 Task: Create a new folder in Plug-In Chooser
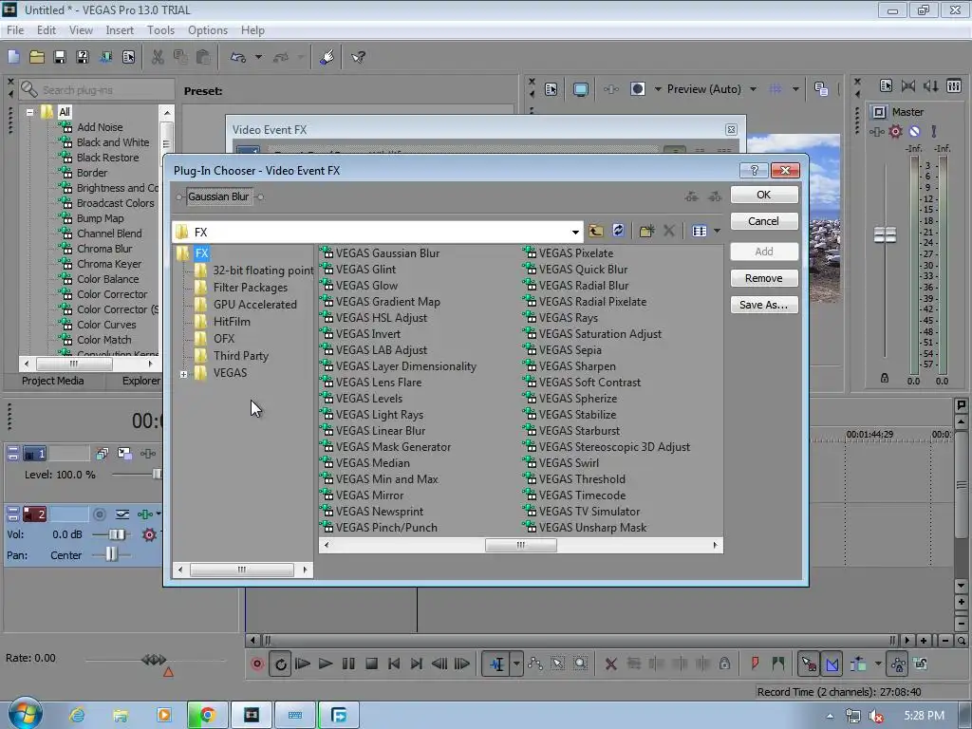[x=646, y=232]
